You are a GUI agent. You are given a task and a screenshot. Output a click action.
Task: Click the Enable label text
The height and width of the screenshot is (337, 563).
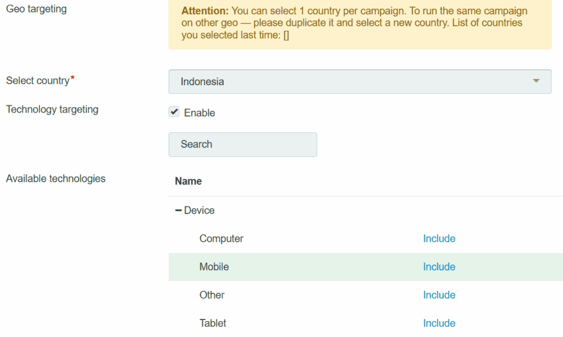pos(200,113)
